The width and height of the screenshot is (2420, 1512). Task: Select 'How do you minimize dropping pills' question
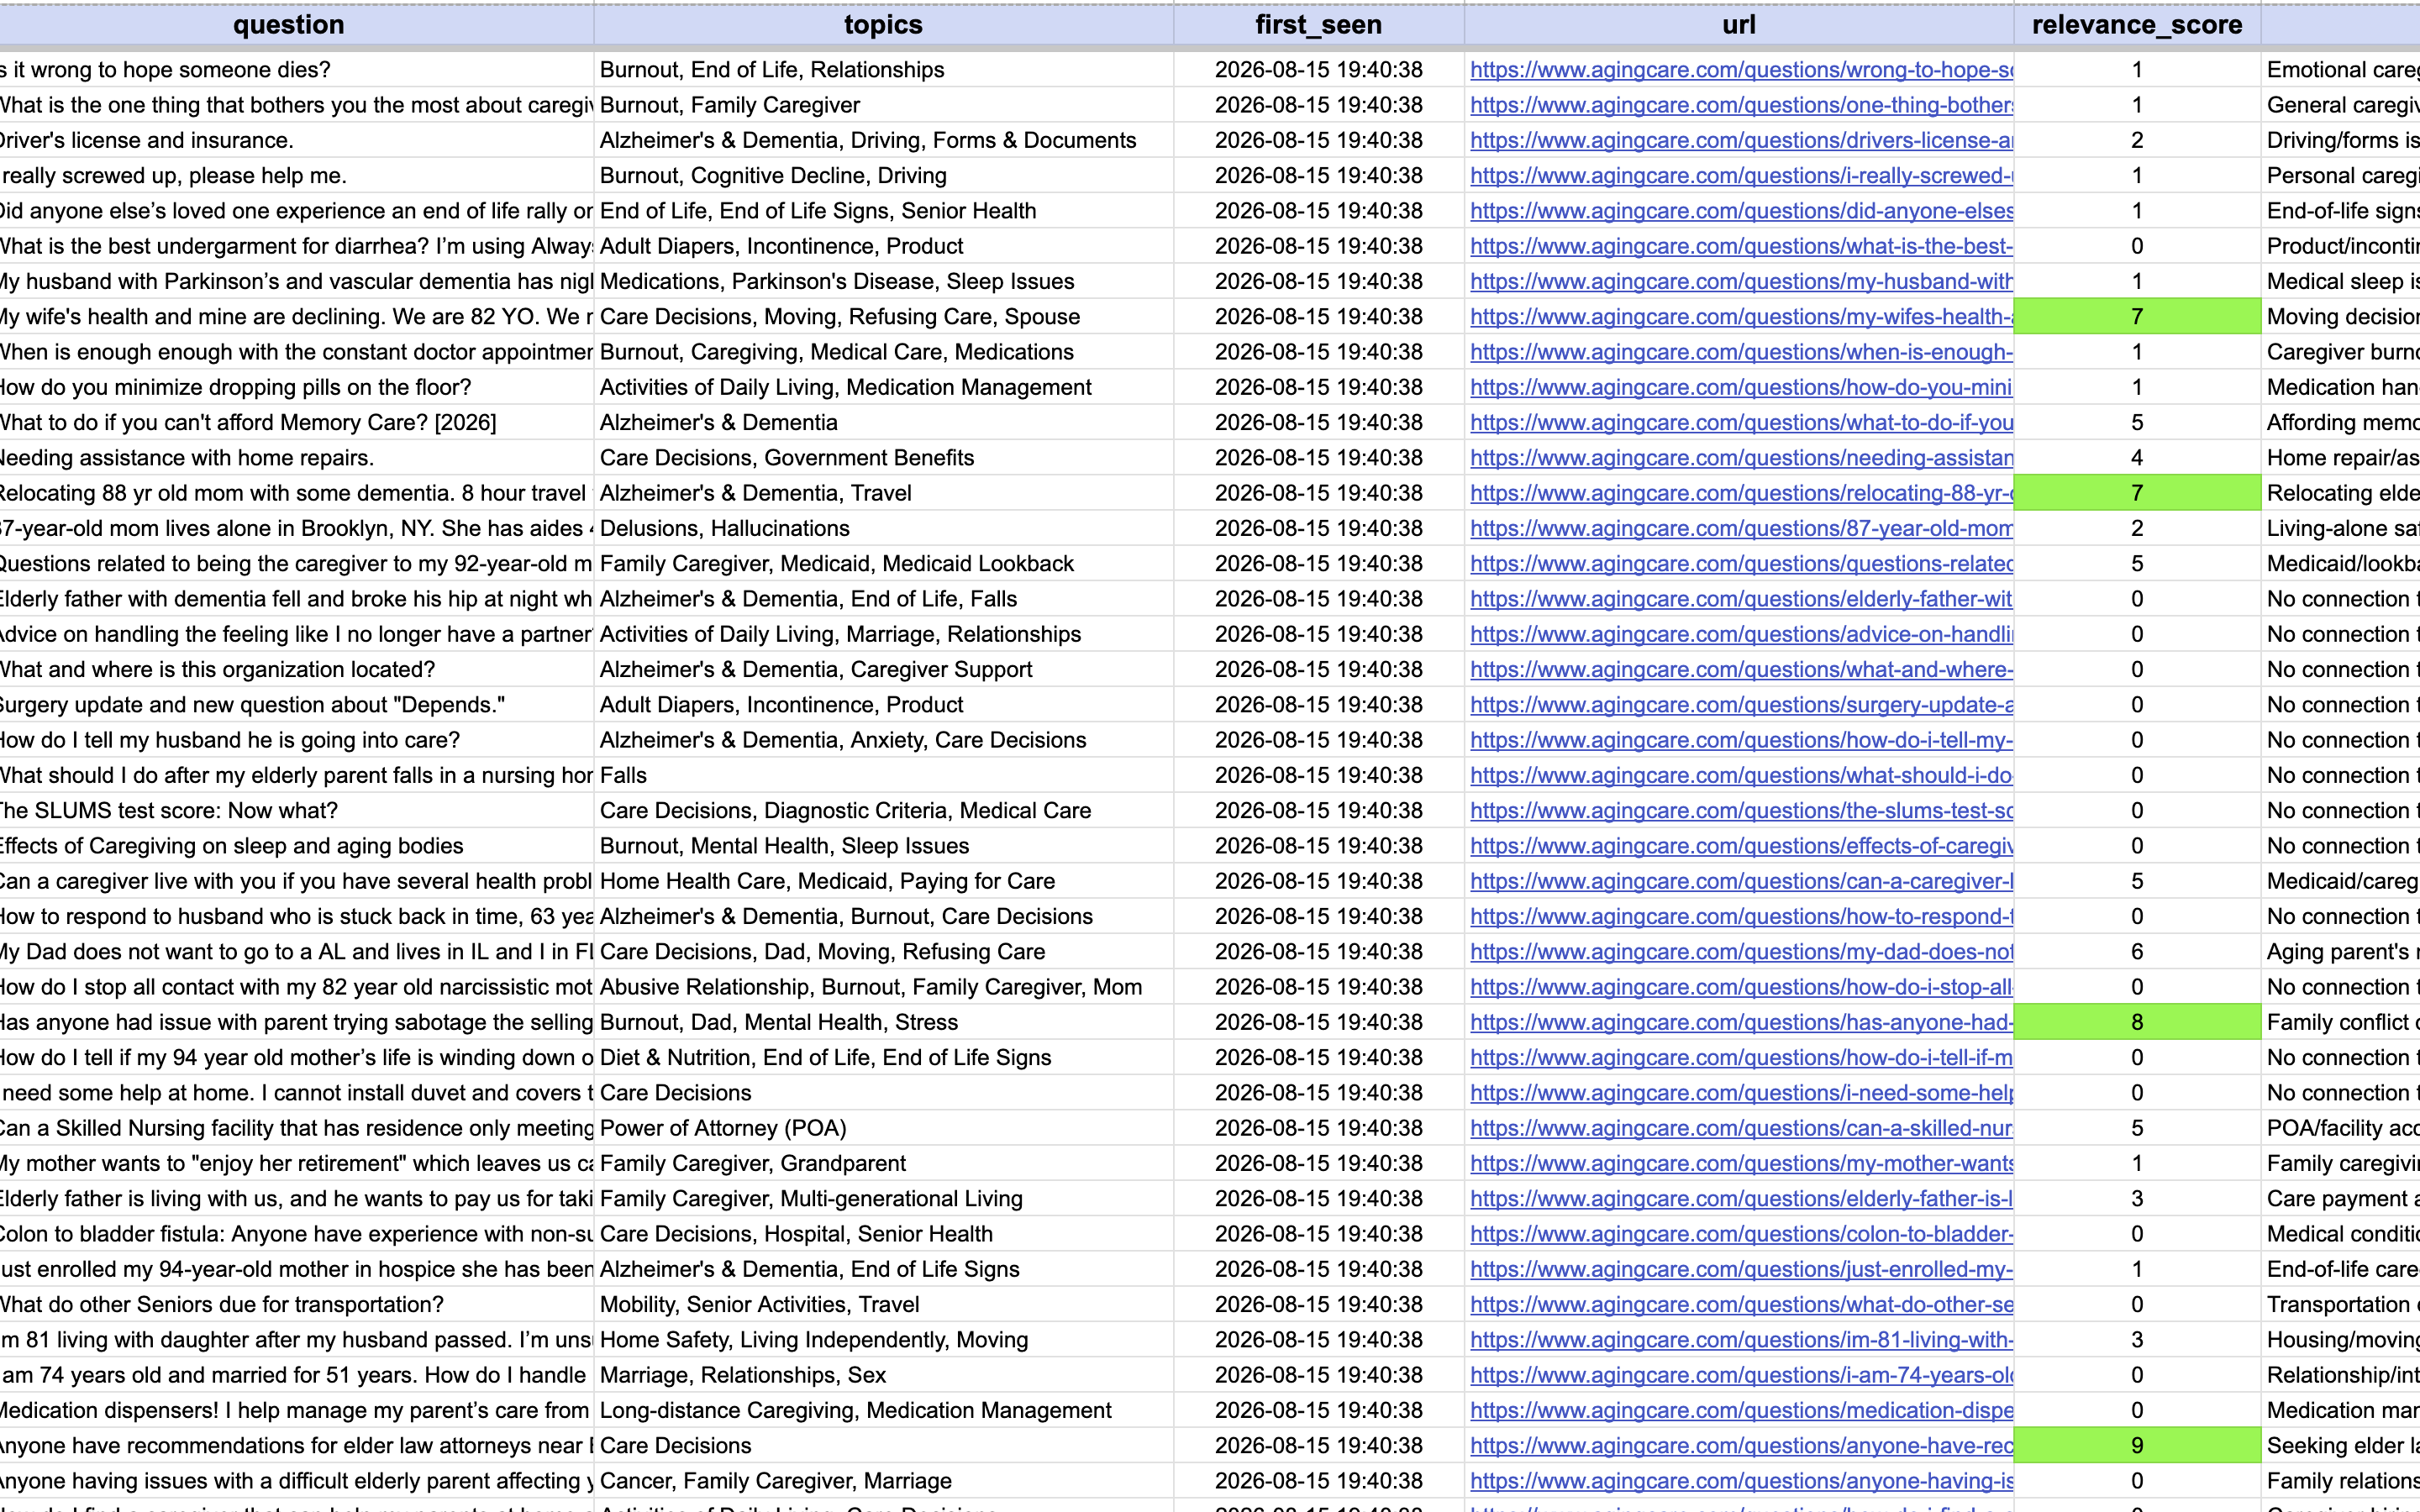(x=296, y=387)
